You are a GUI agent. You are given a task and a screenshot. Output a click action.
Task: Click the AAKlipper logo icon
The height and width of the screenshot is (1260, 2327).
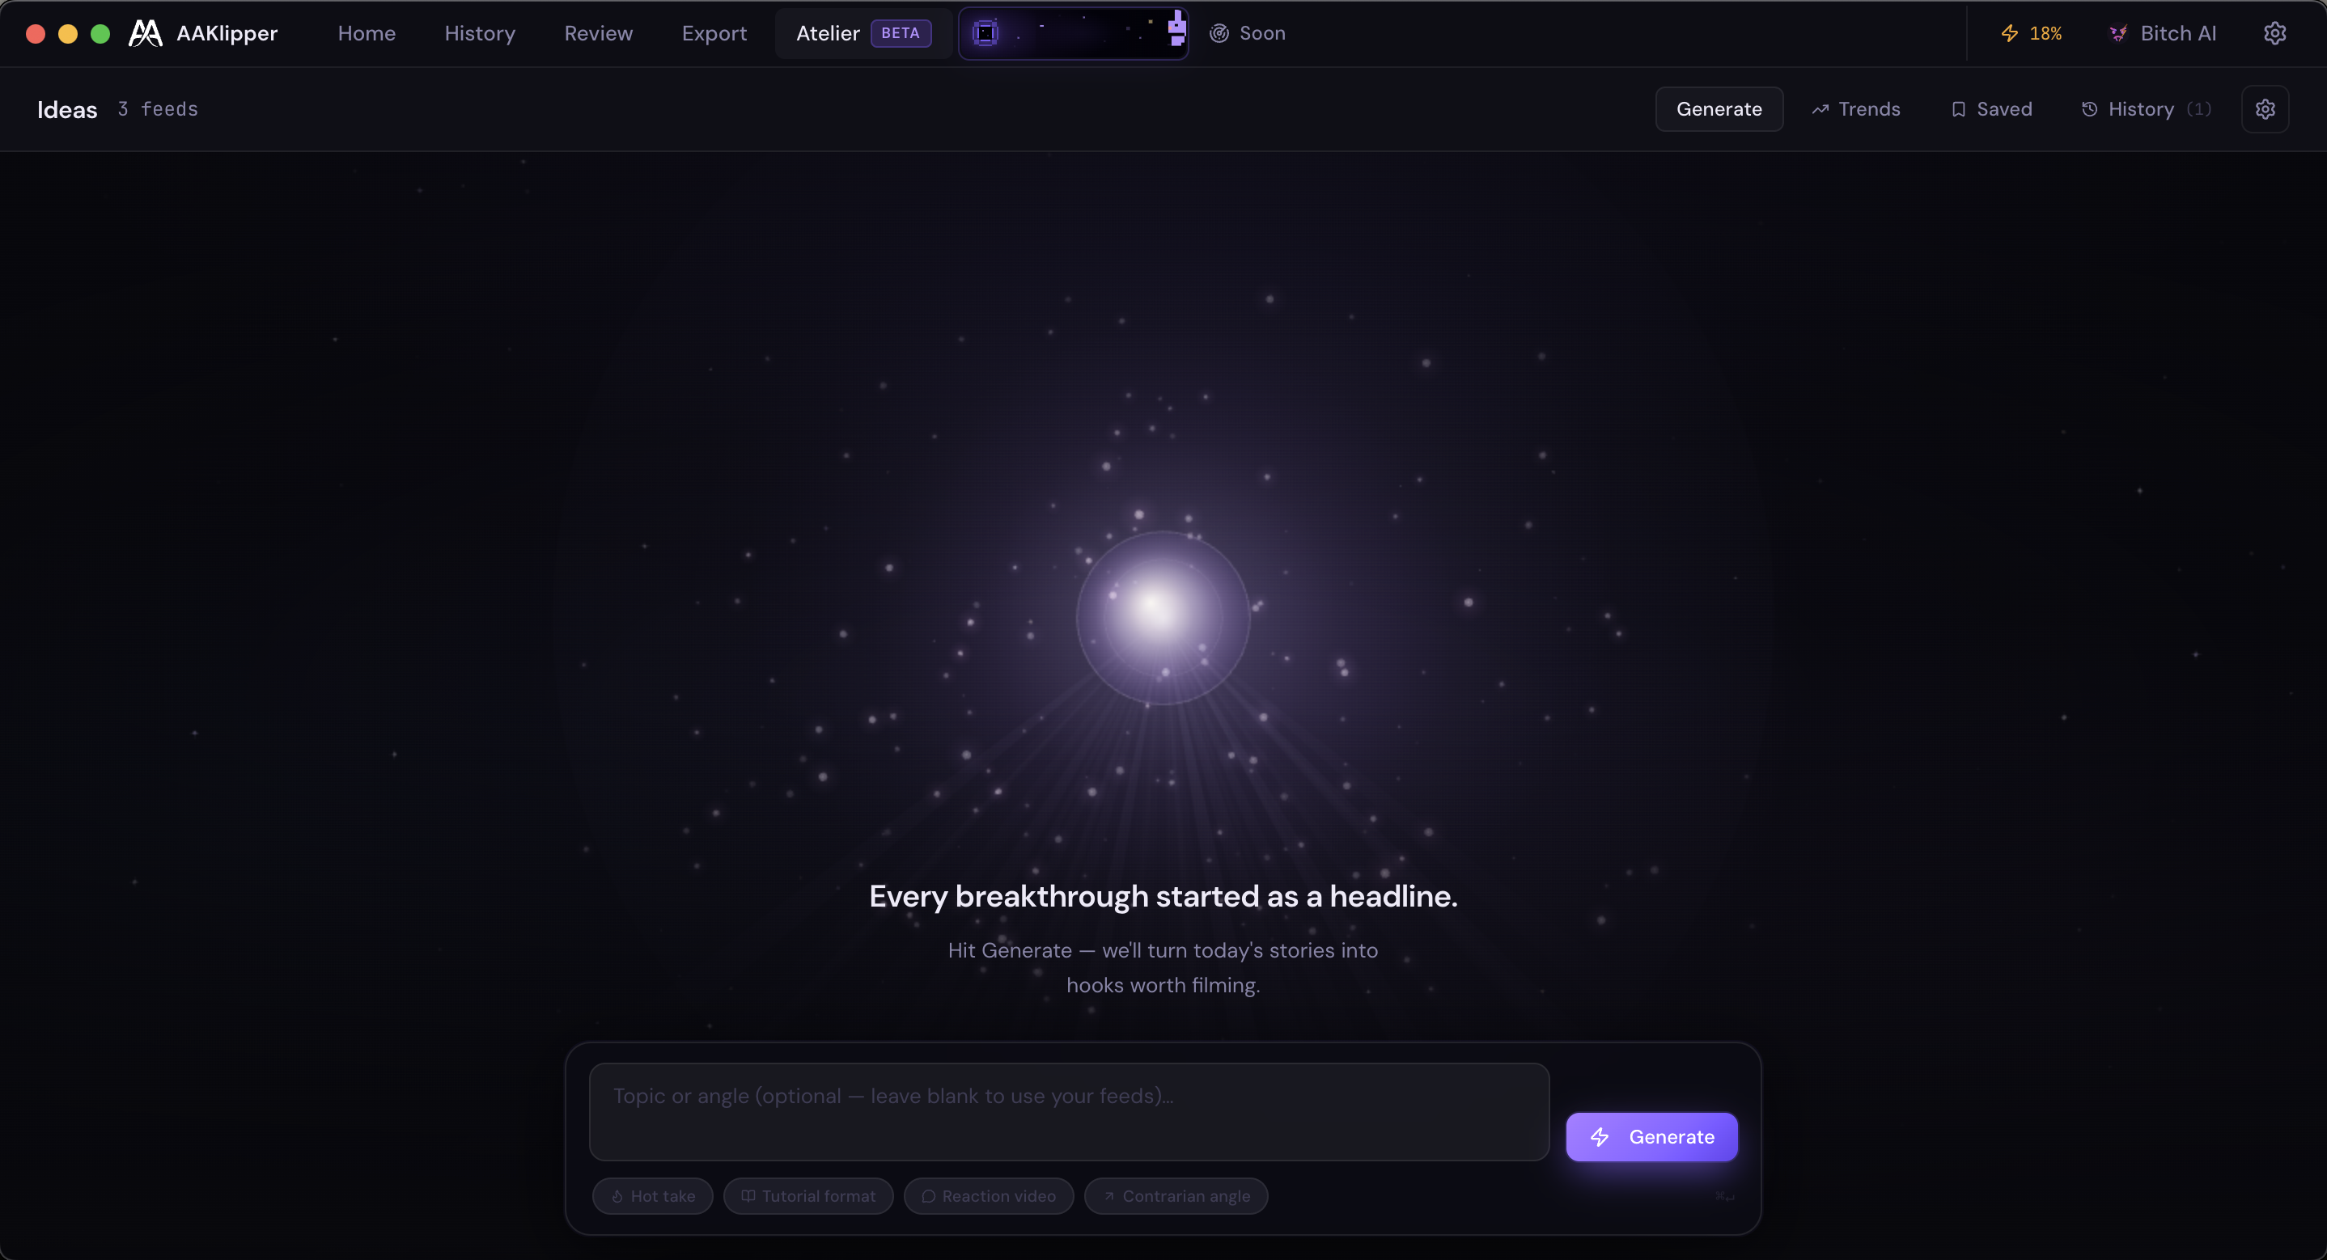coord(146,33)
